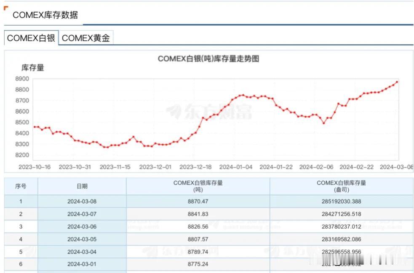Click x-axis label 2024-02-06
This screenshot has height=273, width=414.
click(x=316, y=167)
